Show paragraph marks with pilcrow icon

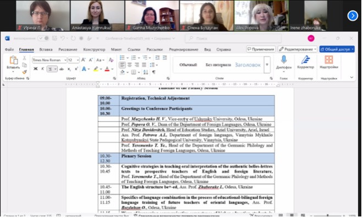(x=153, y=72)
